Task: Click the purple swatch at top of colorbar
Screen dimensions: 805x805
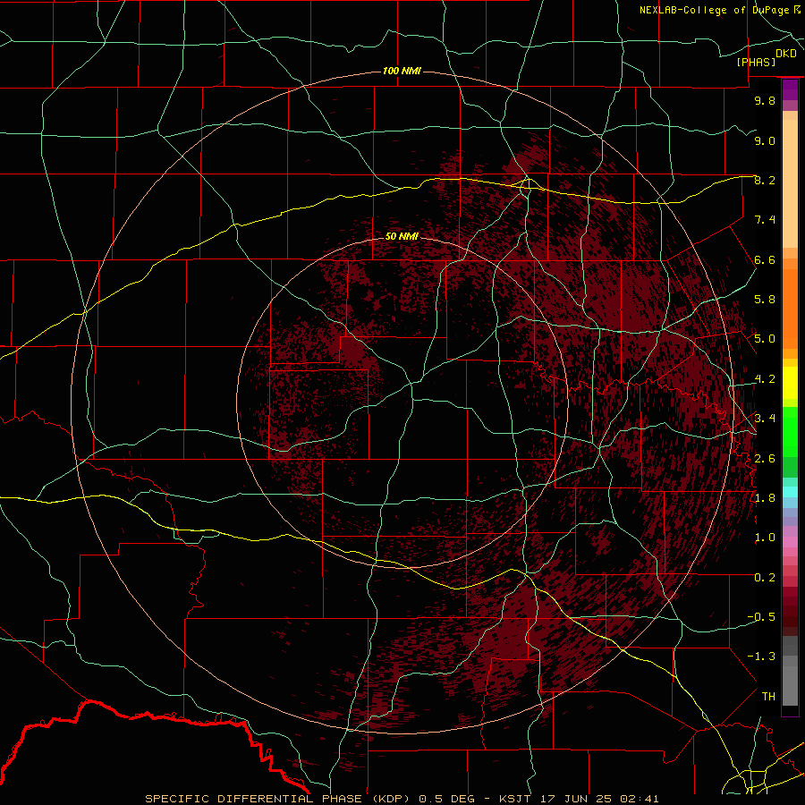Action: 790,89
